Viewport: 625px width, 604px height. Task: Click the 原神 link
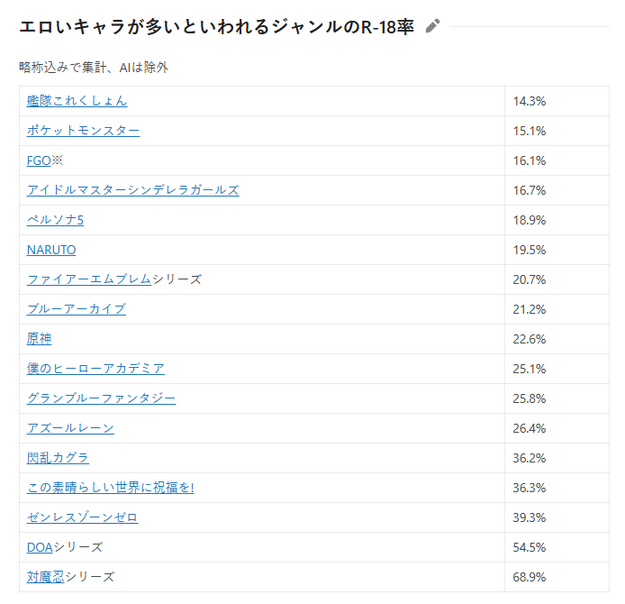pos(39,339)
